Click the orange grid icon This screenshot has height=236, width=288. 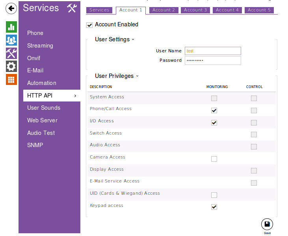point(11,79)
